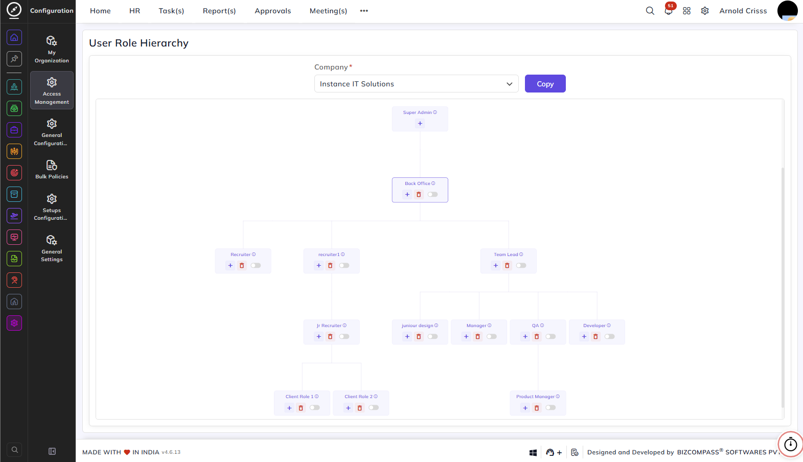Viewport: 803px width, 462px height.
Task: Add child role under Client Role 2
Action: [348, 408]
